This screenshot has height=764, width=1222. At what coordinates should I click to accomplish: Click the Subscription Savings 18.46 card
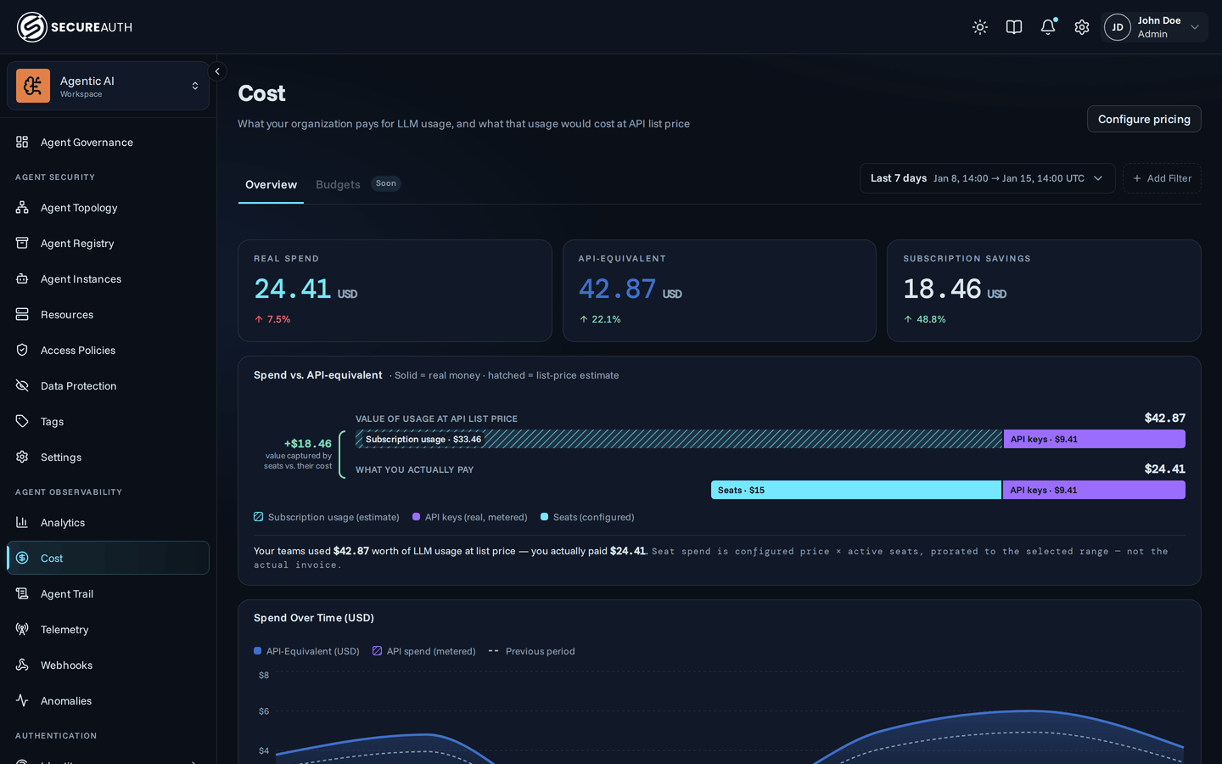(x=1044, y=290)
